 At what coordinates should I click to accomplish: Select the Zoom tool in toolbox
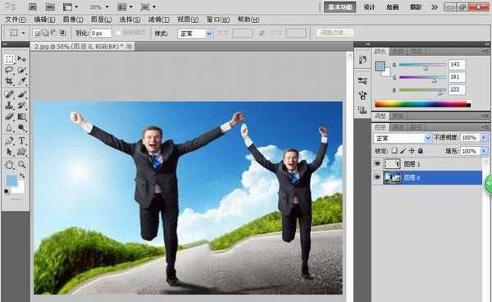(21, 164)
